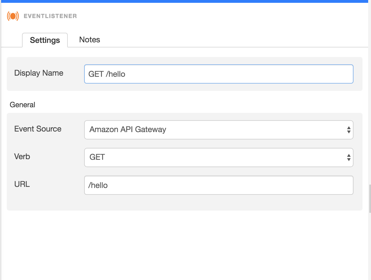The width and height of the screenshot is (371, 280).
Task: Click the Display Name label
Action: tap(39, 73)
